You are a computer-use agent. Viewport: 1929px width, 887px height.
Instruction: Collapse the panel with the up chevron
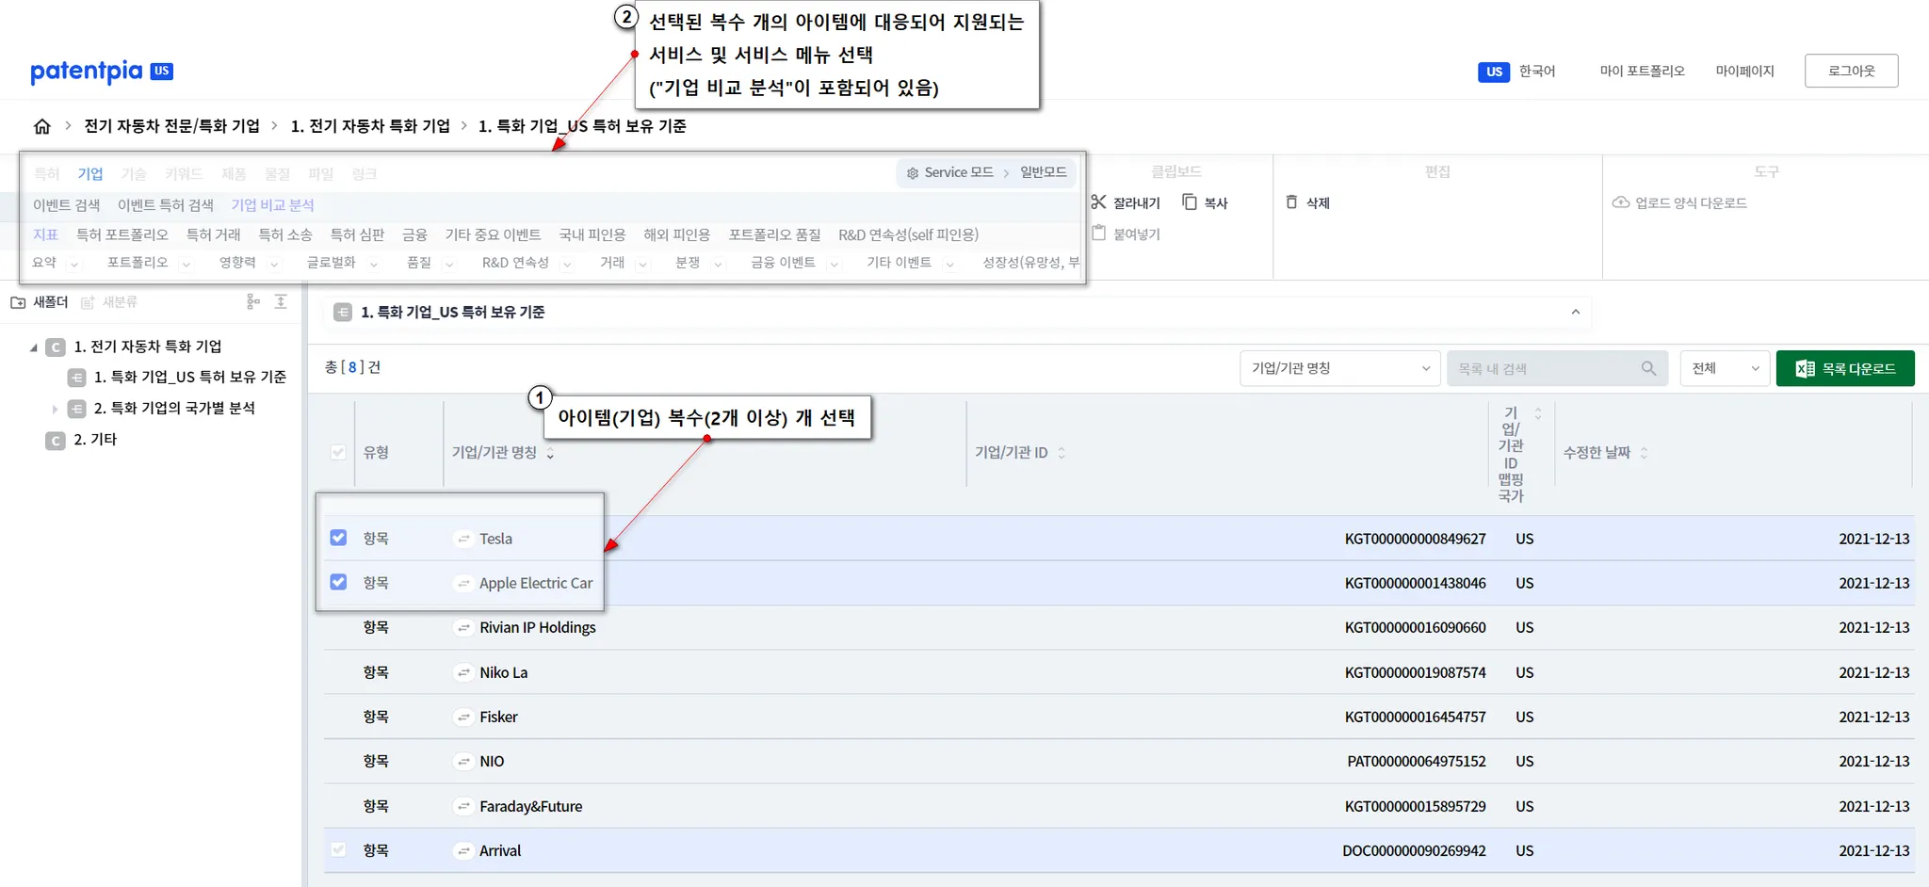coord(1576,312)
